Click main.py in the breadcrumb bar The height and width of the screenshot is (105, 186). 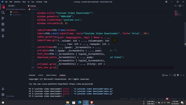click(x=34, y=9)
